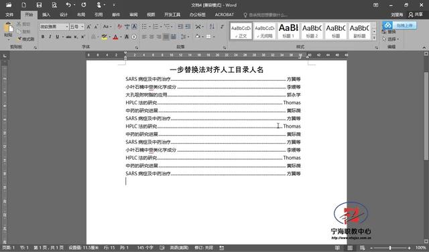Image resolution: width=429 pixels, height=252 pixels.
Task: Click the New document icon in title bar
Action: (24, 5)
